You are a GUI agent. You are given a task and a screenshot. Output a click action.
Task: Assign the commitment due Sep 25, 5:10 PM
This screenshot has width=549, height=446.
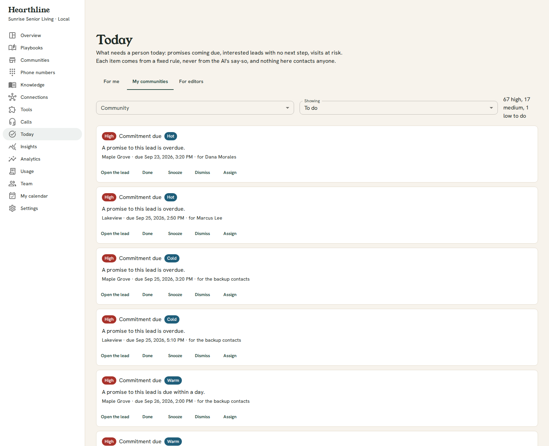click(230, 356)
